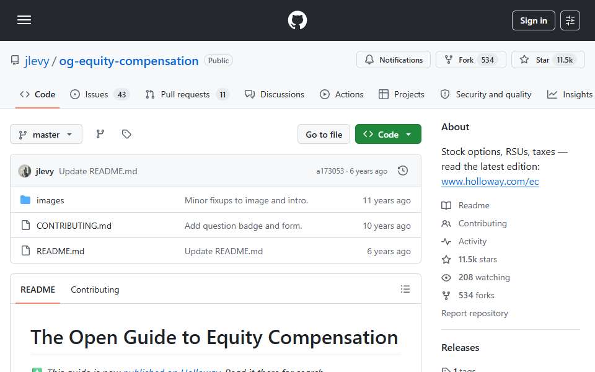Image resolution: width=595 pixels, height=372 pixels.
Task: Go to GitHub homepage via Octocat logo
Action: click(x=297, y=20)
